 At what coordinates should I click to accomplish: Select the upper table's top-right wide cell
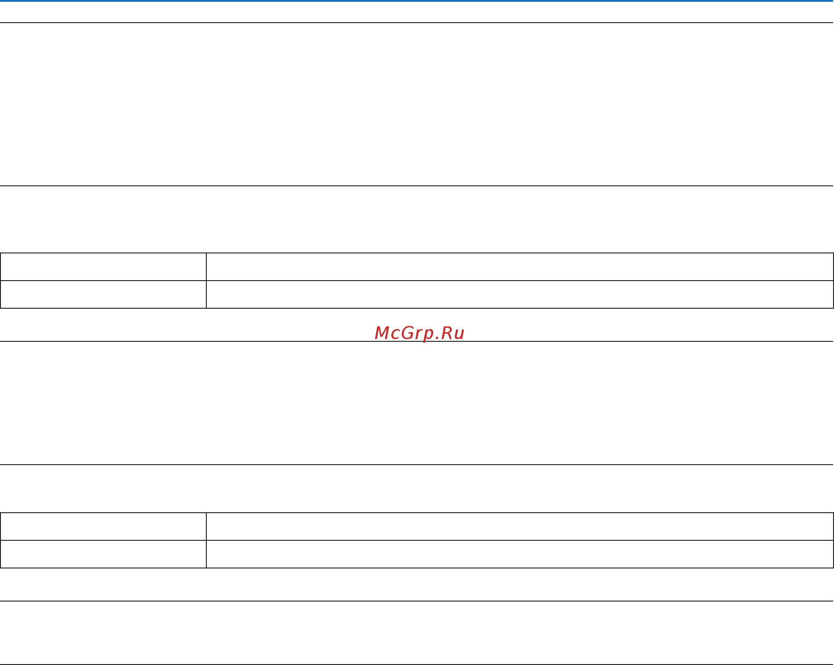pos(520,267)
